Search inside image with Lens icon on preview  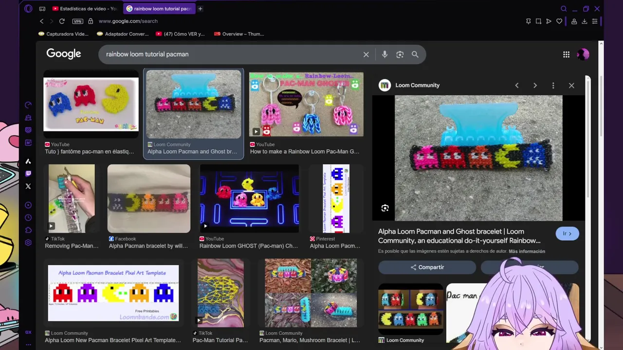click(x=385, y=209)
